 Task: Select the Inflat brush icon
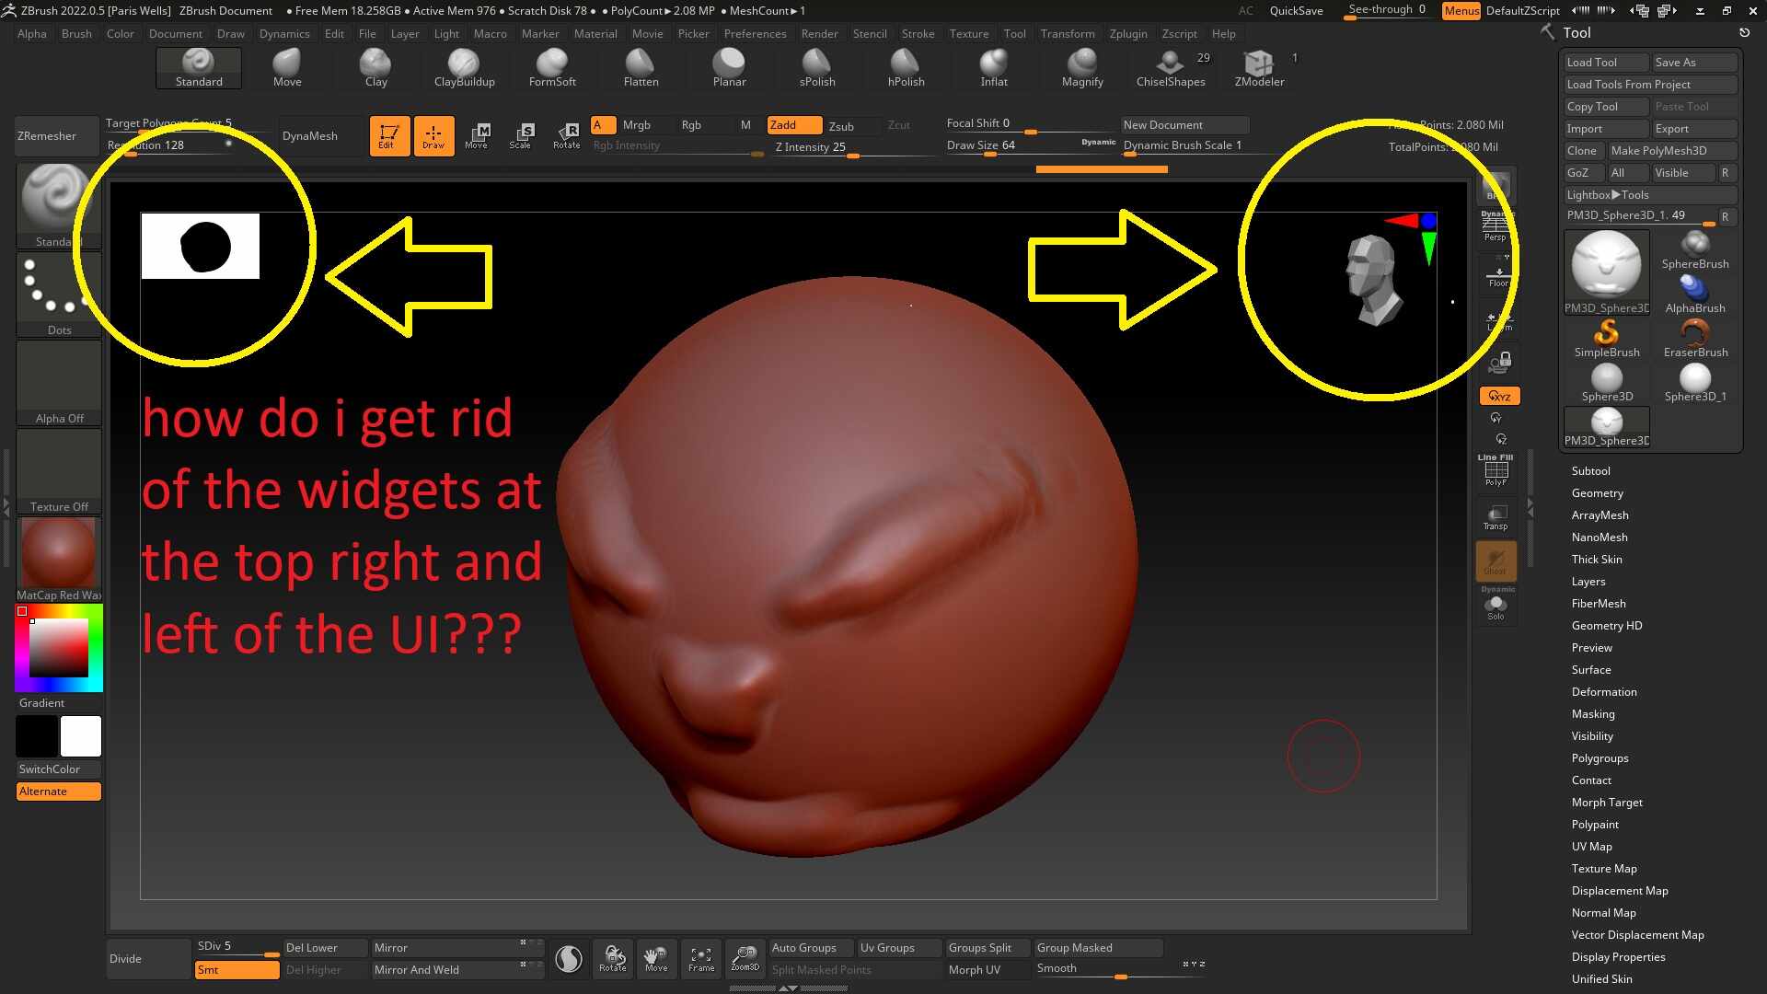click(993, 63)
